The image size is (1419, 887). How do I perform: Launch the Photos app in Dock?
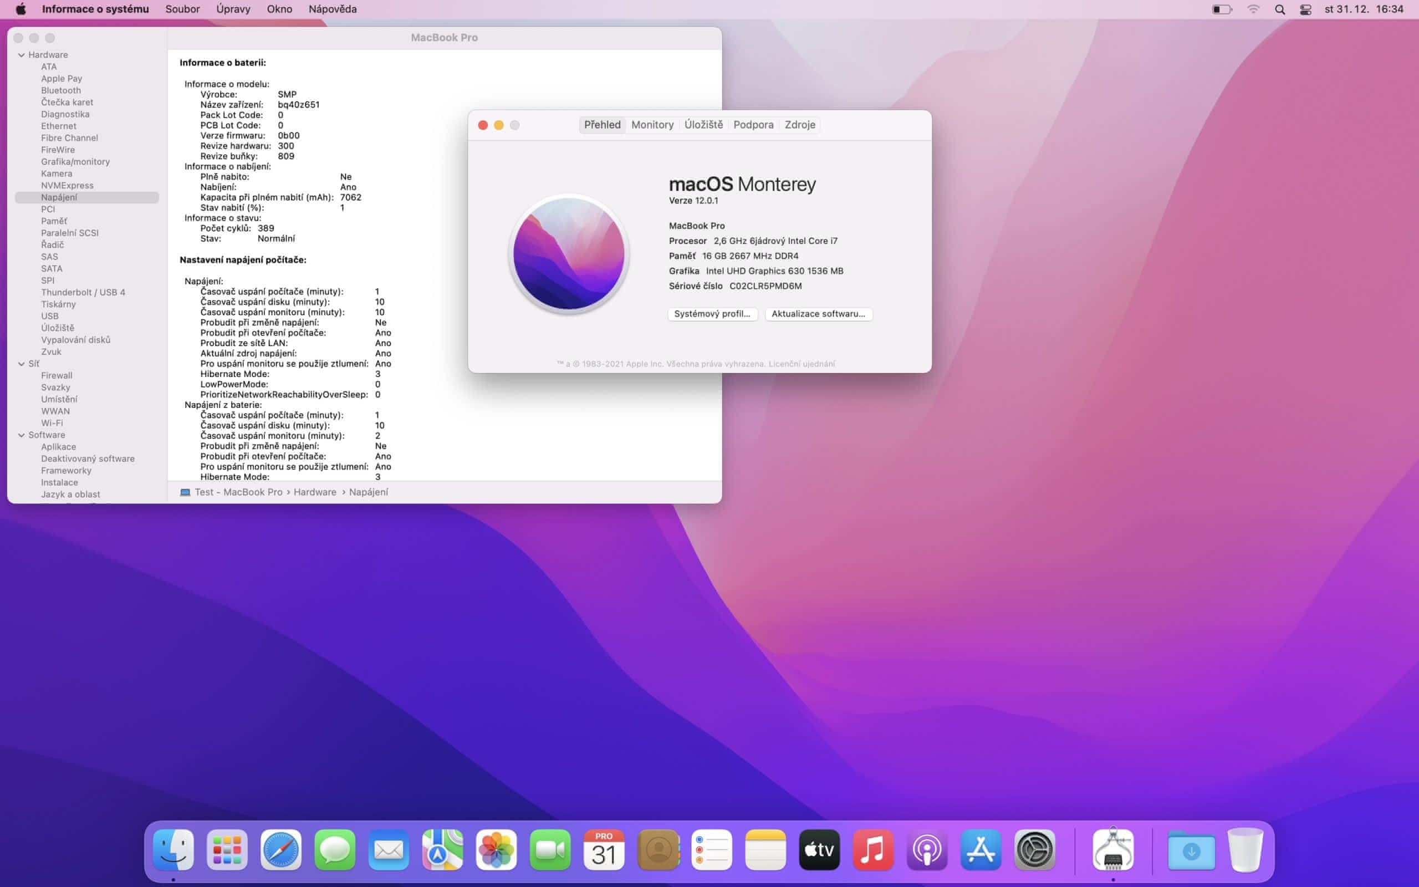point(496,849)
